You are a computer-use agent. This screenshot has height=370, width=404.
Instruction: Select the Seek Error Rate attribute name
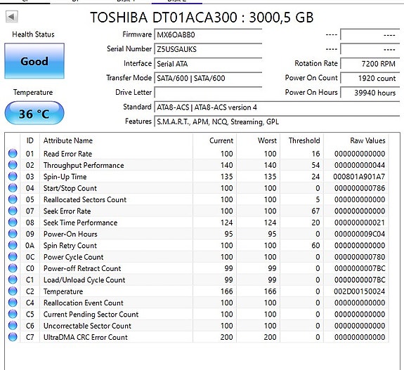point(67,211)
